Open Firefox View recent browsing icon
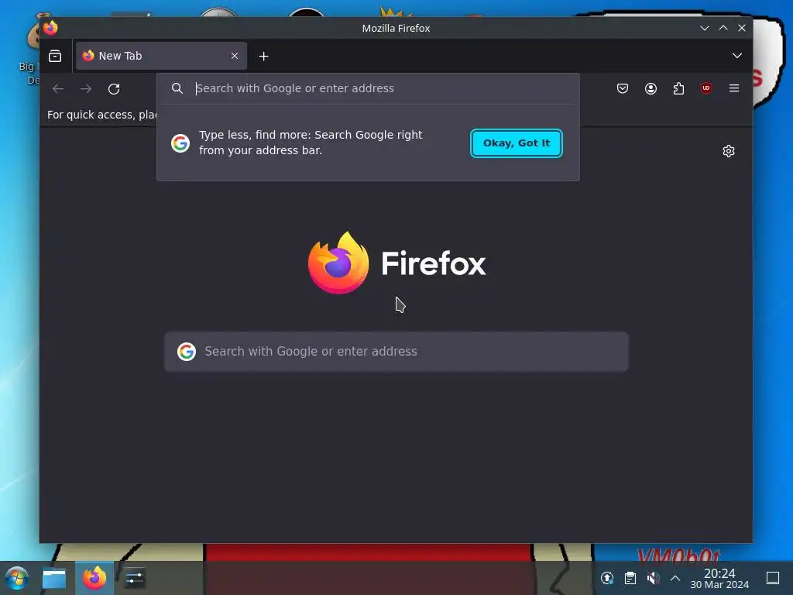This screenshot has width=793, height=595. pos(55,56)
